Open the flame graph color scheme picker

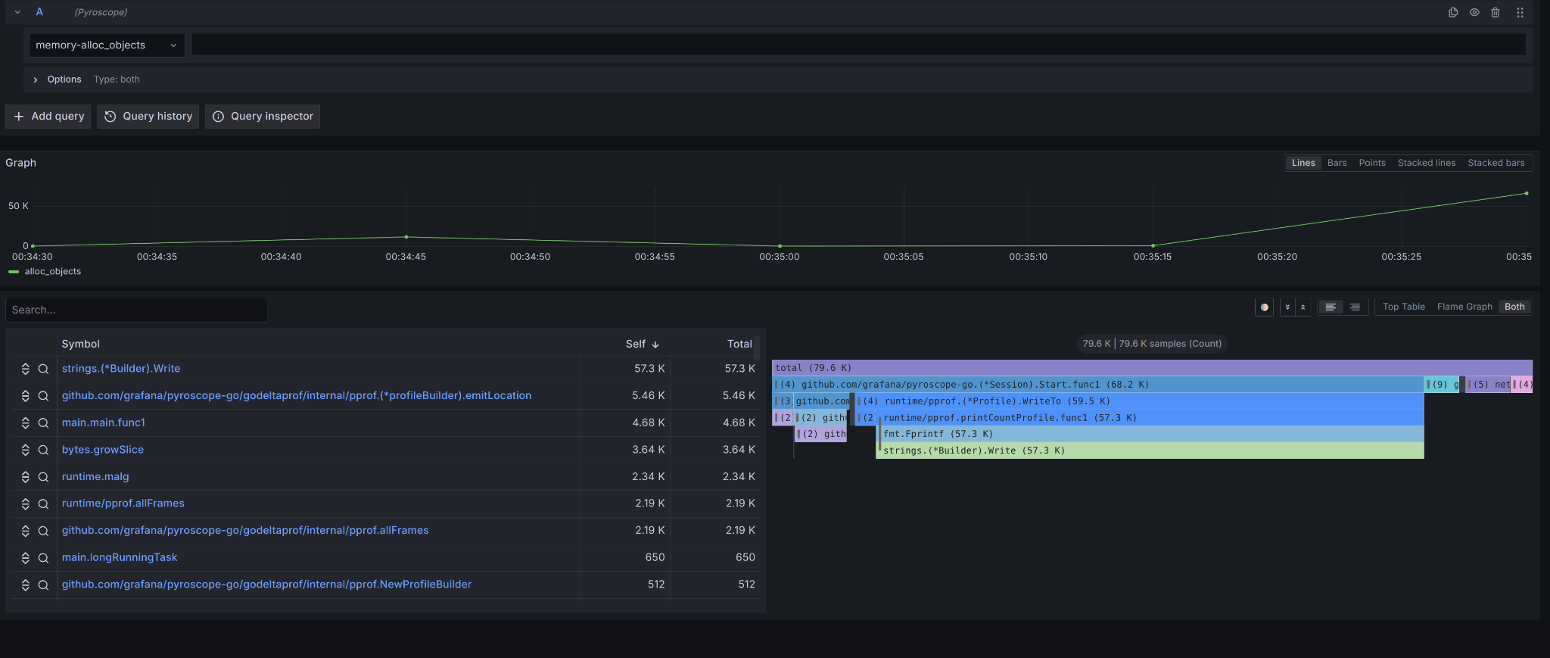1264,307
